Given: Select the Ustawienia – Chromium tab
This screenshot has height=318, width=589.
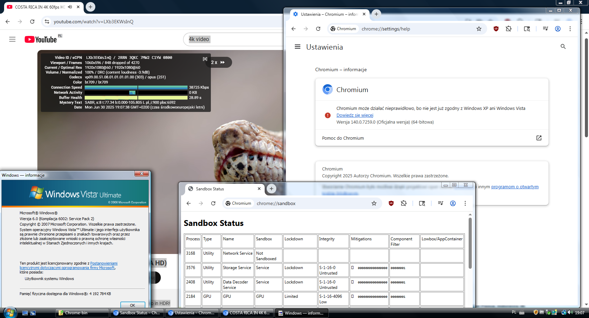Looking at the screenshot, I should 329,14.
